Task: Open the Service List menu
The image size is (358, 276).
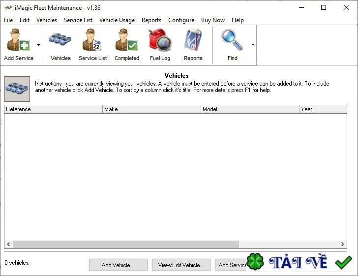Action: (78, 20)
